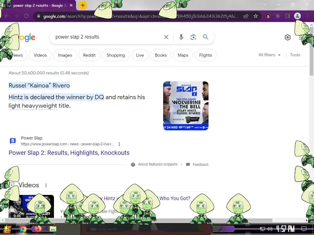This screenshot has width=314, height=235.
Task: Open the Chrome three-dot menu
Action: tap(307, 16)
